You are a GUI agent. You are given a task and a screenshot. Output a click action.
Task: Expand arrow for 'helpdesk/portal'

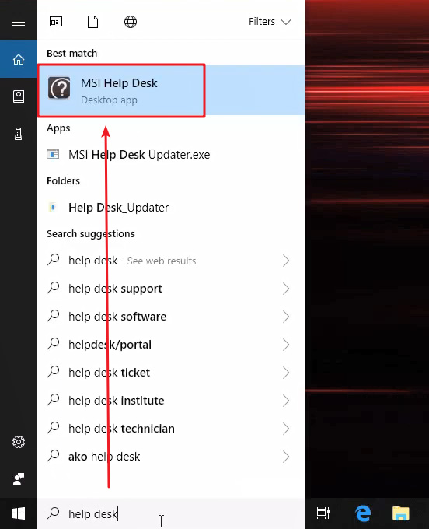tap(286, 345)
